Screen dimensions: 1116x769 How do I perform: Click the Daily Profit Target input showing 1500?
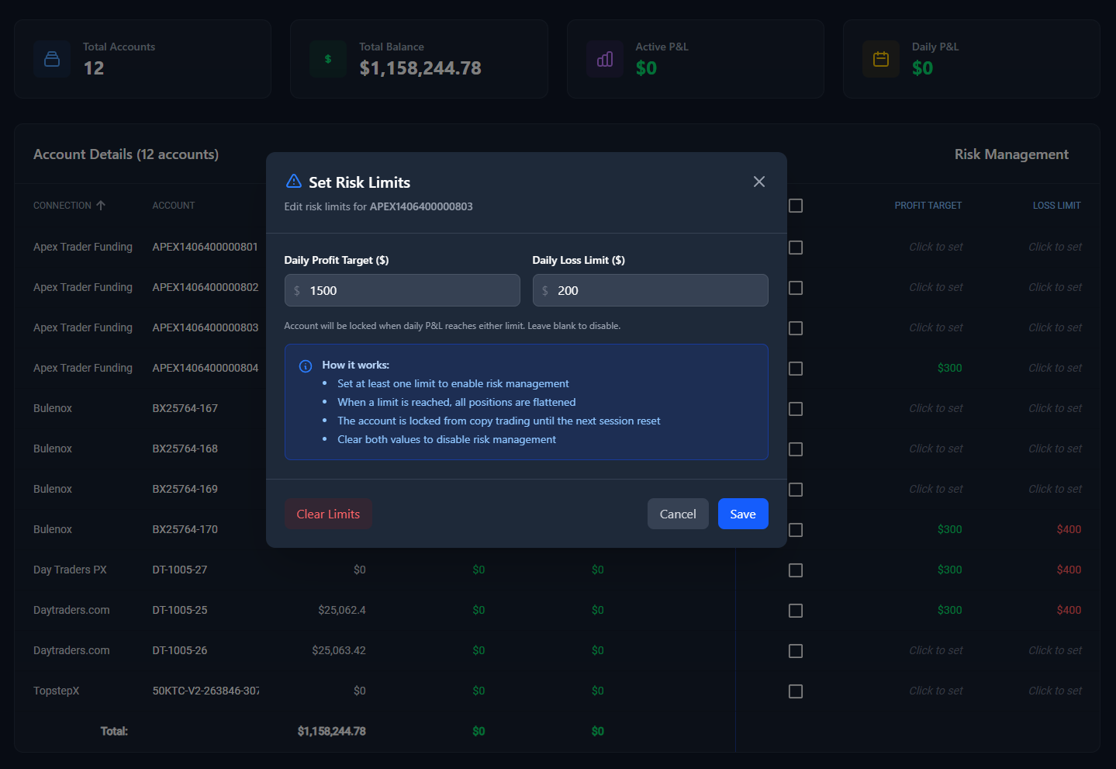(x=402, y=290)
